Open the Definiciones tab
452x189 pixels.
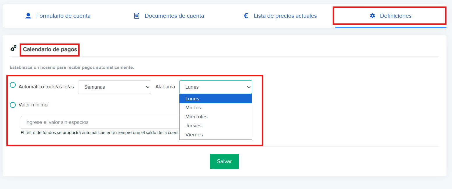coord(395,16)
